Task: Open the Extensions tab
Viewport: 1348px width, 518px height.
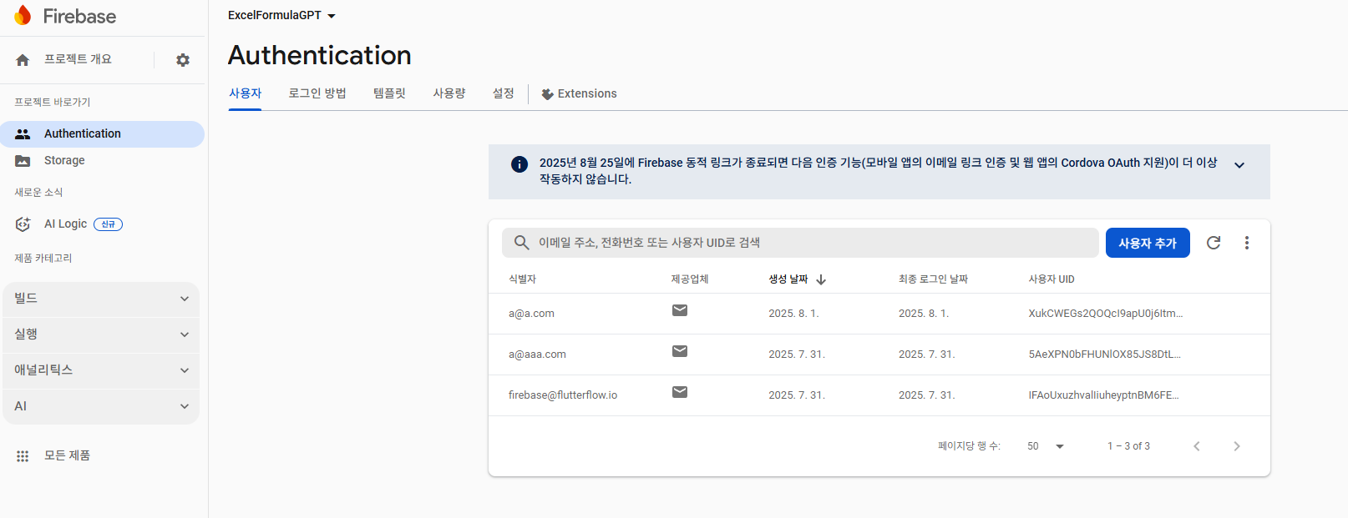Action: coord(579,93)
